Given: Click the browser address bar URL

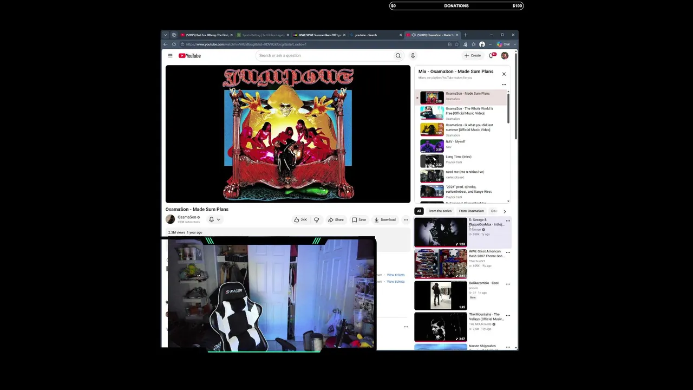Looking at the screenshot, I should 246,44.
